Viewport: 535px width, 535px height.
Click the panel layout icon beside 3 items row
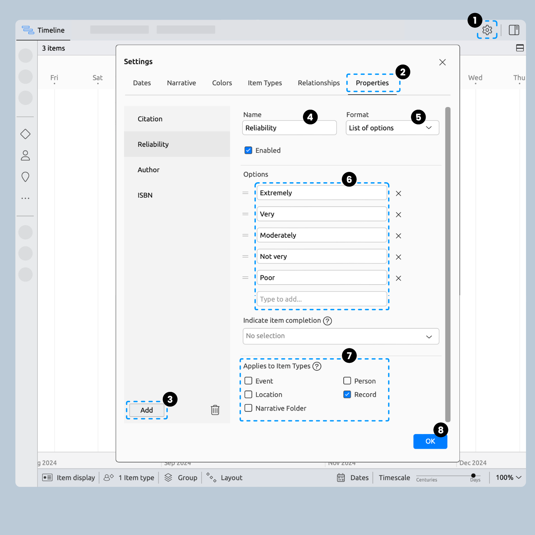520,48
